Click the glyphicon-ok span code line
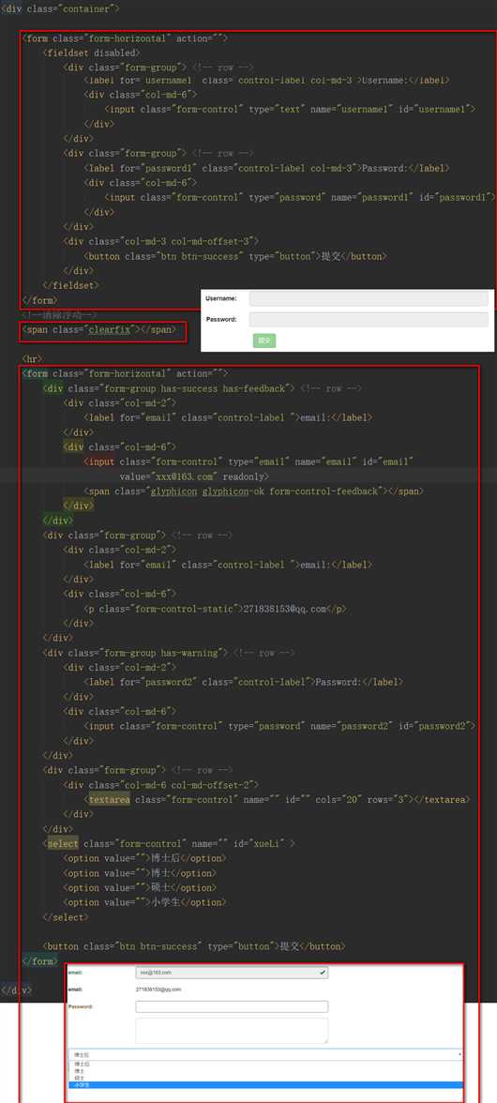This screenshot has width=497, height=1103. click(254, 491)
